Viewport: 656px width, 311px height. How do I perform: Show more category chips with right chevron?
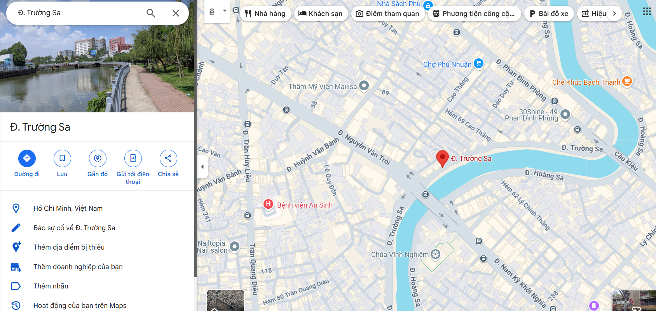point(614,14)
